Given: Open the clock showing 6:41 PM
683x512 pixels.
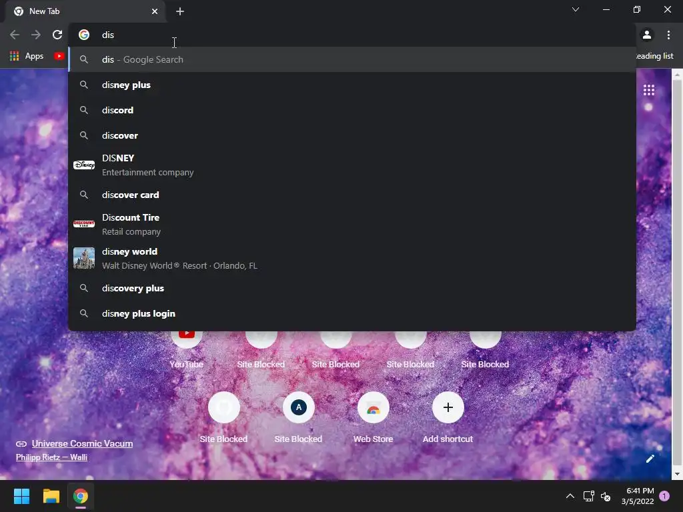Looking at the screenshot, I should [638, 496].
